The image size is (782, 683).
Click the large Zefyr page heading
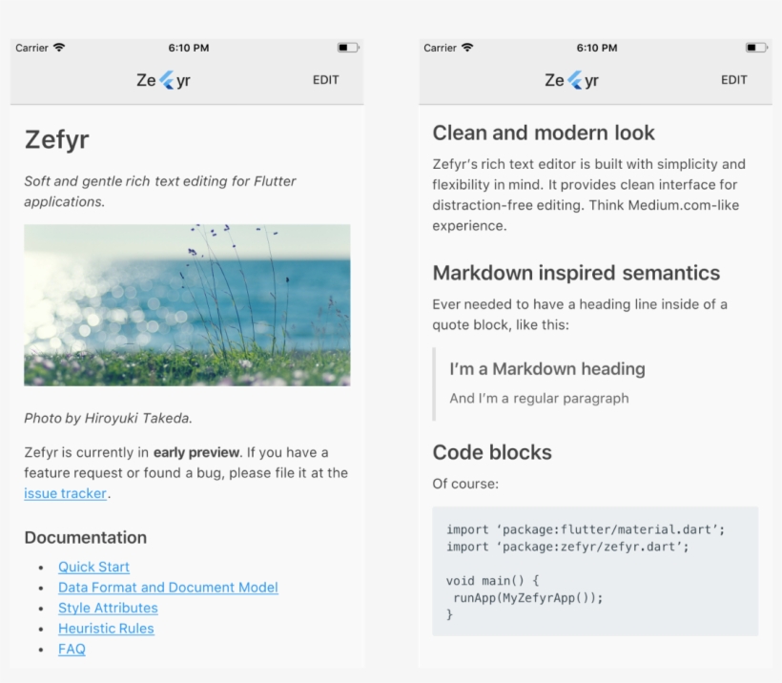tap(57, 139)
